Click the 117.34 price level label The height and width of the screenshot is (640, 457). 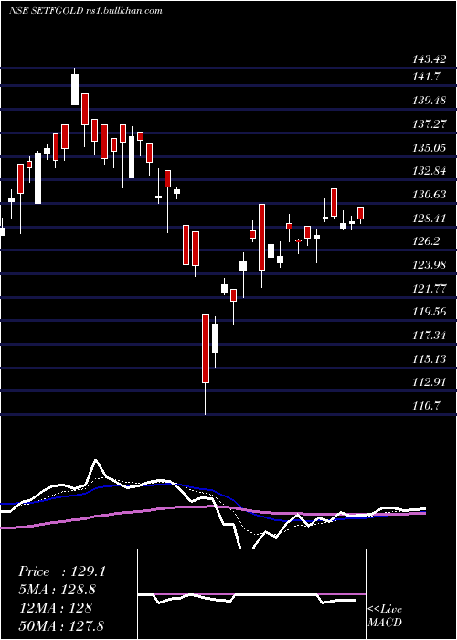(429, 336)
